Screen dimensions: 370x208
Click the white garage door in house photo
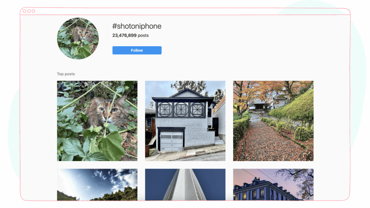click(x=172, y=141)
